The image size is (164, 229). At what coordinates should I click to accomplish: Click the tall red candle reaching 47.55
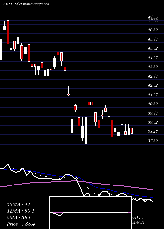click(8, 32)
